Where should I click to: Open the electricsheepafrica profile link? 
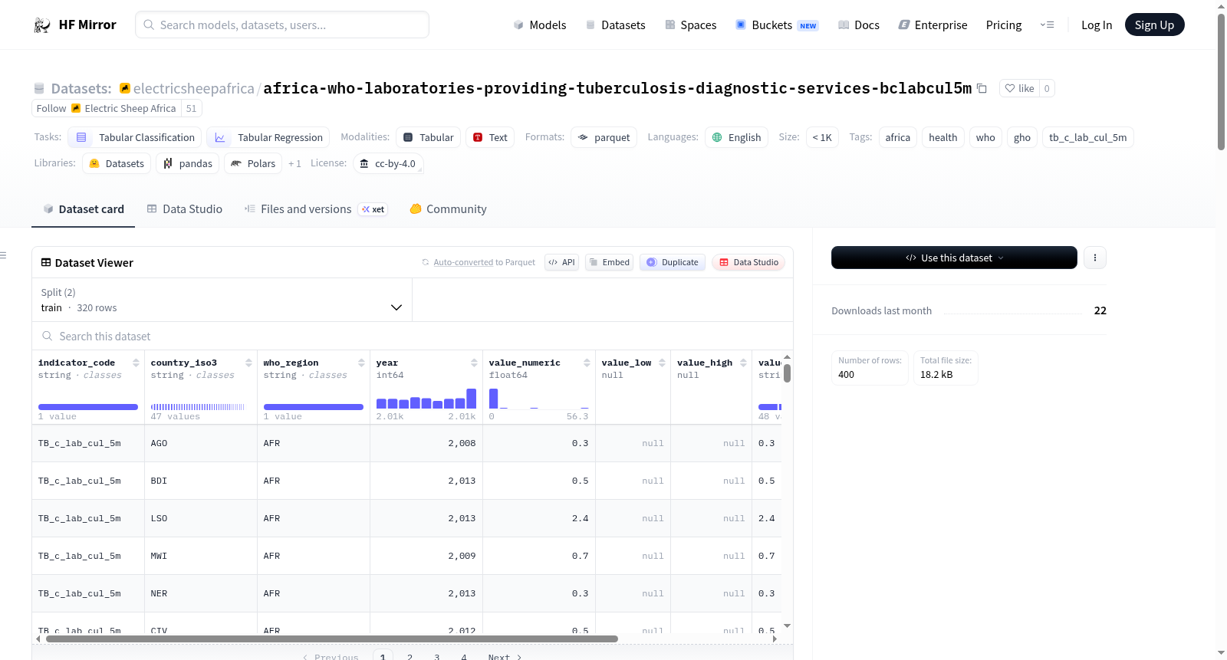[193, 88]
